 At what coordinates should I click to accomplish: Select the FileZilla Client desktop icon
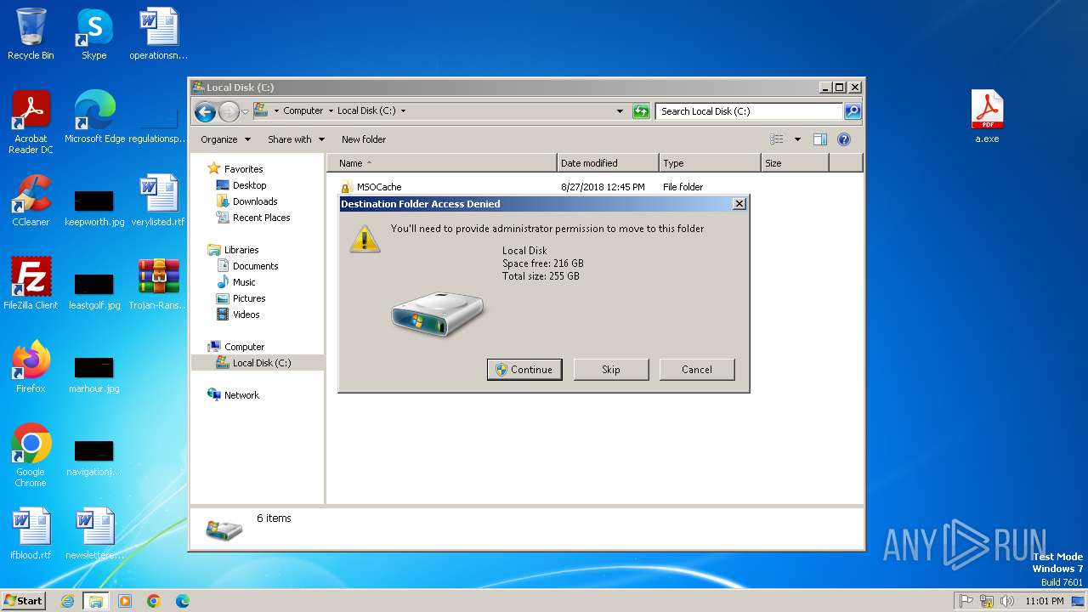31,284
